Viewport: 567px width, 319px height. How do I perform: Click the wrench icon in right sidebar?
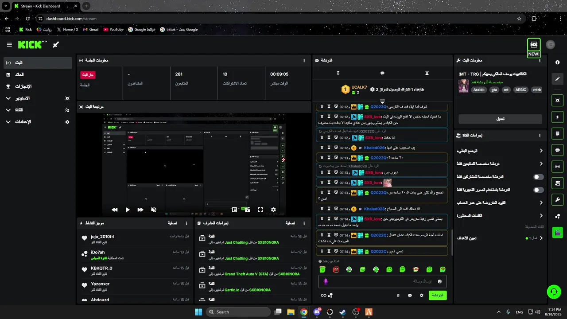coord(557,199)
